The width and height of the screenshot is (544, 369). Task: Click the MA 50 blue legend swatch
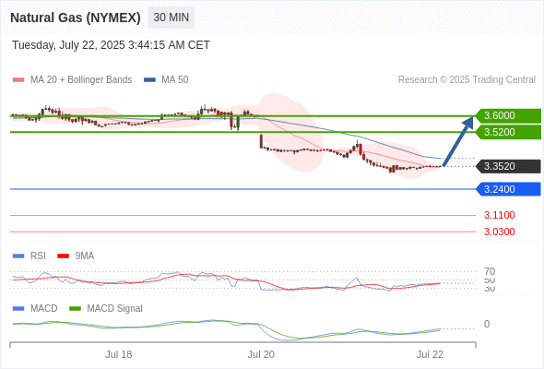click(x=149, y=80)
